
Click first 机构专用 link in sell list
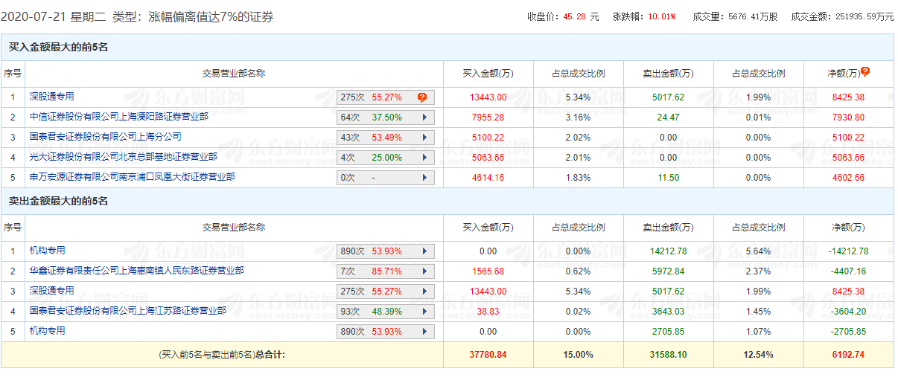pos(47,251)
